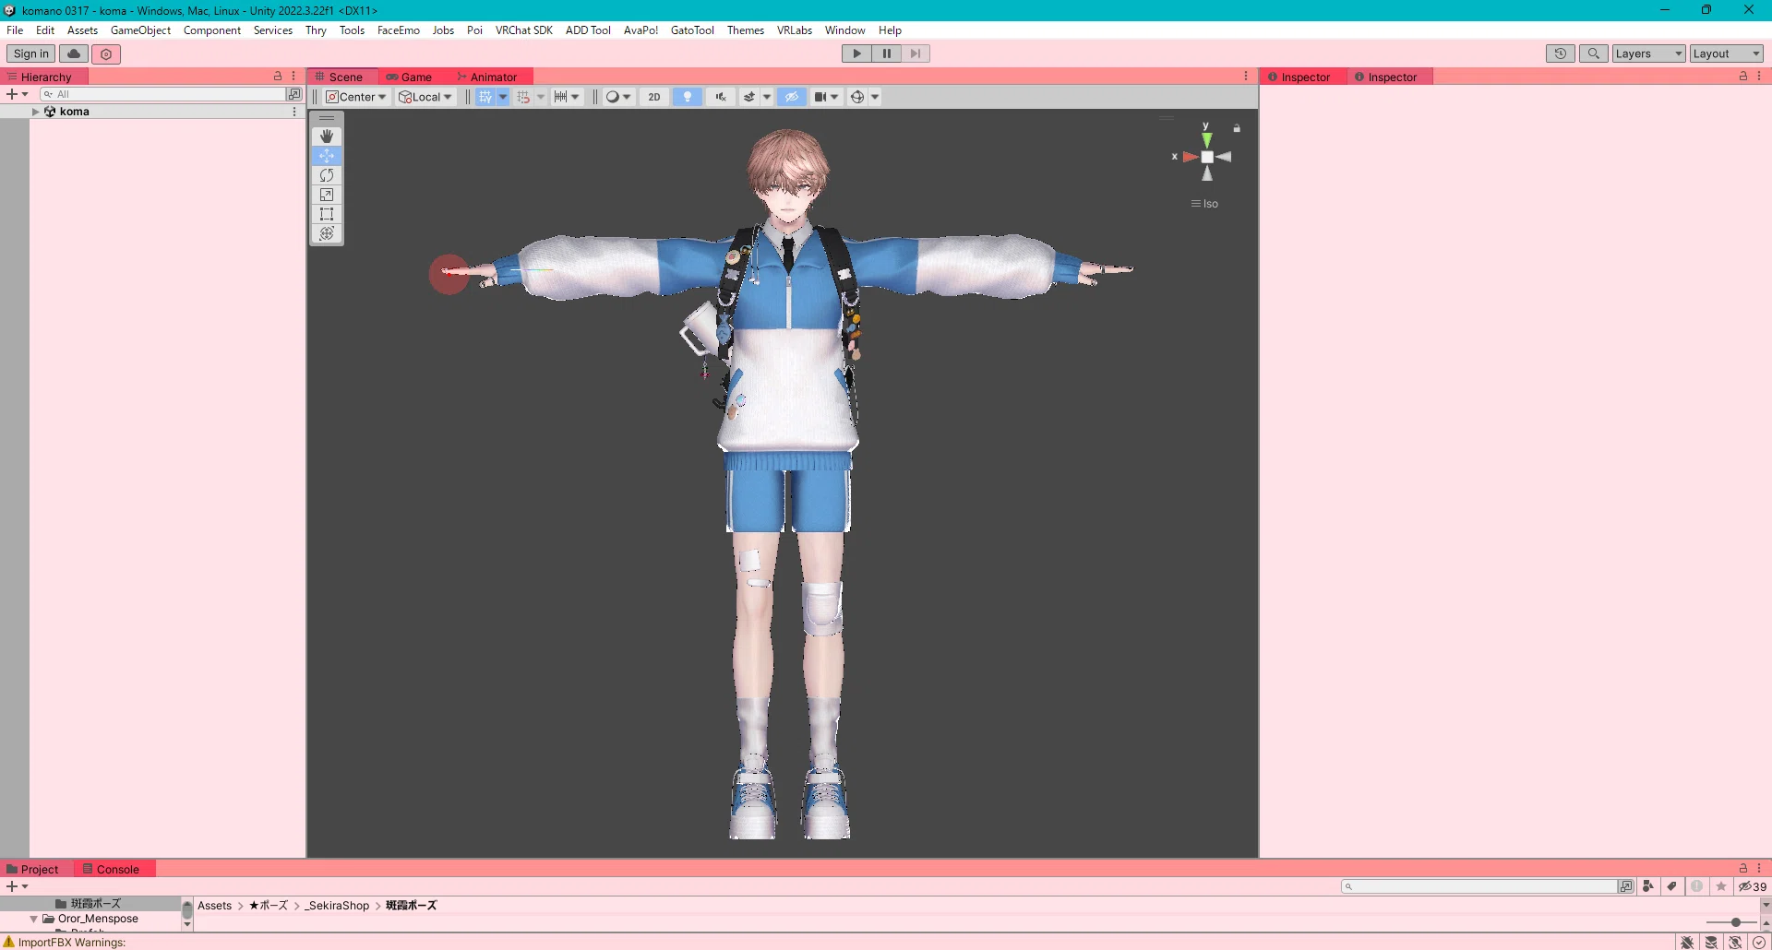Search by label in Project panel
Screen dimensions: 1772x950
point(1672,886)
